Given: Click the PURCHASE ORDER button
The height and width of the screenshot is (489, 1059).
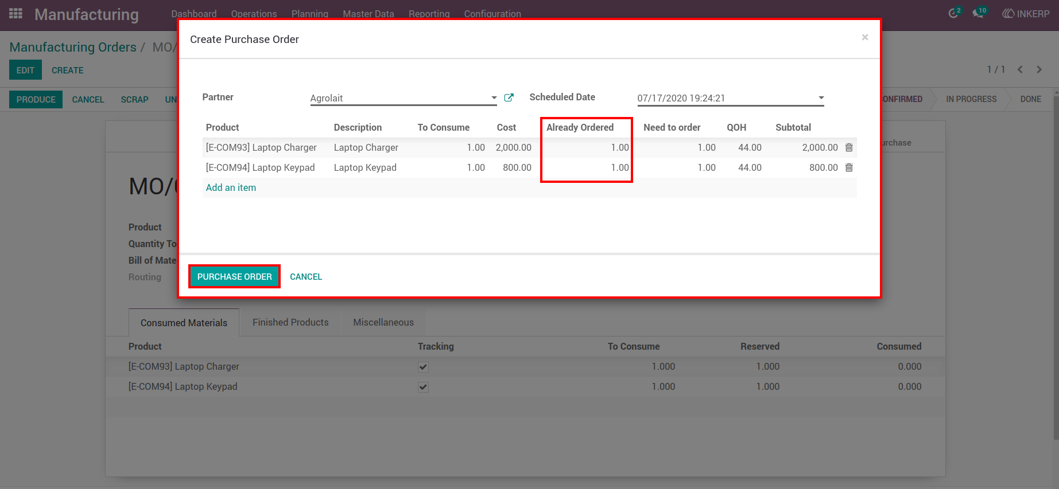Looking at the screenshot, I should point(235,276).
